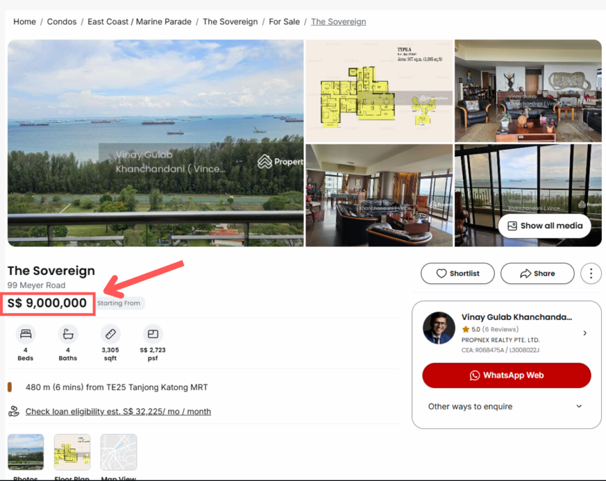Click the bathtub icon above 4 Baths
This screenshot has height=481, width=606.
tap(68, 334)
